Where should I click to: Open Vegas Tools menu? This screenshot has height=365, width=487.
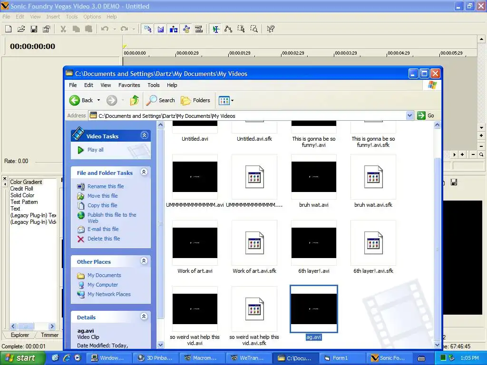point(71,17)
